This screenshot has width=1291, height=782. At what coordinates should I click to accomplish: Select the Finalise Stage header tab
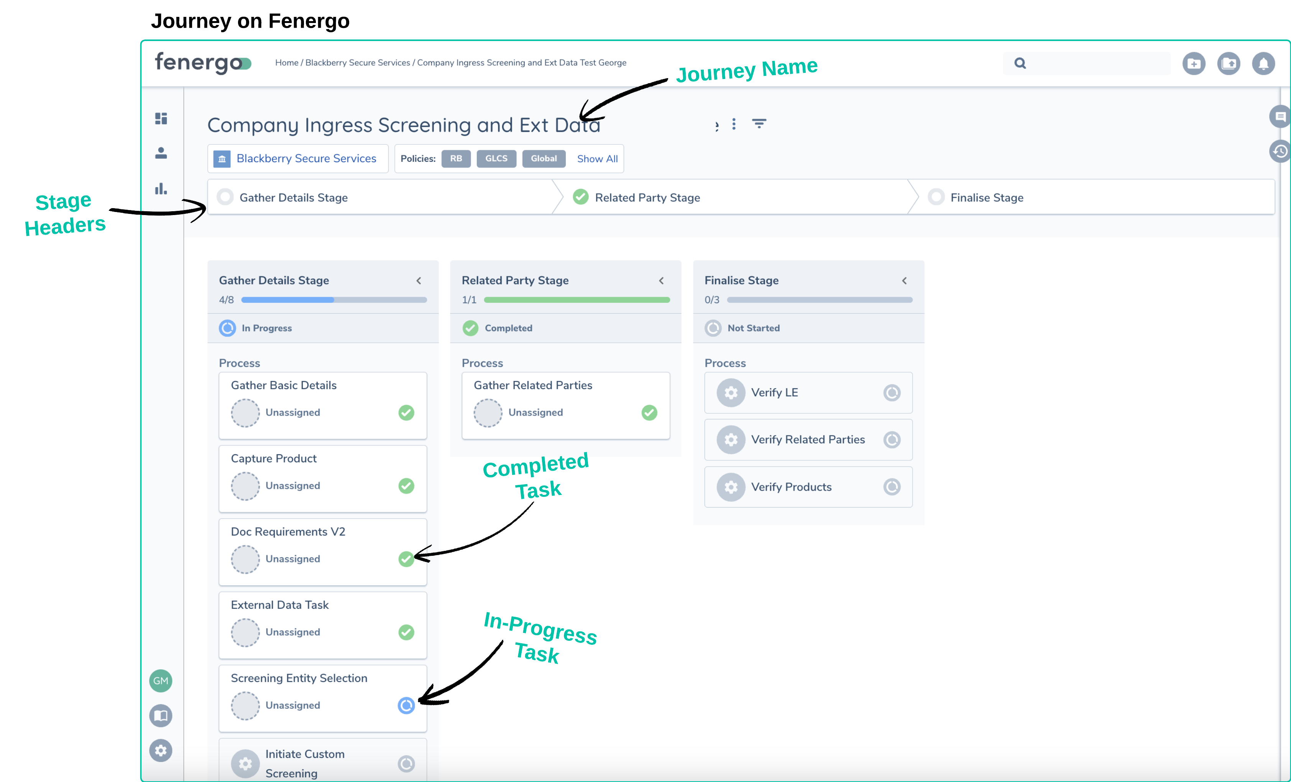pyautogui.click(x=987, y=197)
